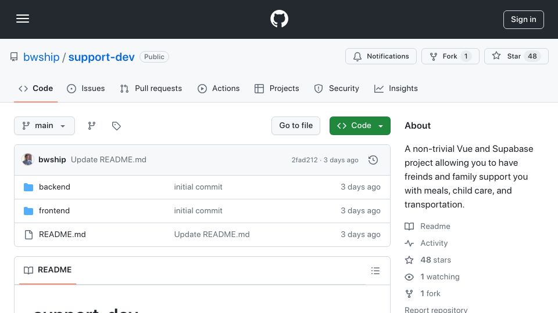Click the backend folder icon
Image resolution: width=558 pixels, height=313 pixels.
28,187
